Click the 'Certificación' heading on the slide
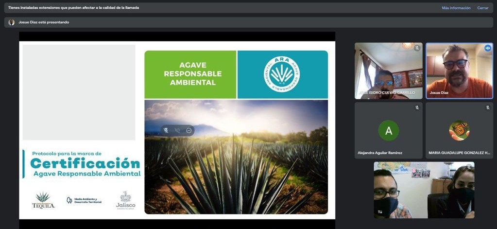 (x=85, y=163)
